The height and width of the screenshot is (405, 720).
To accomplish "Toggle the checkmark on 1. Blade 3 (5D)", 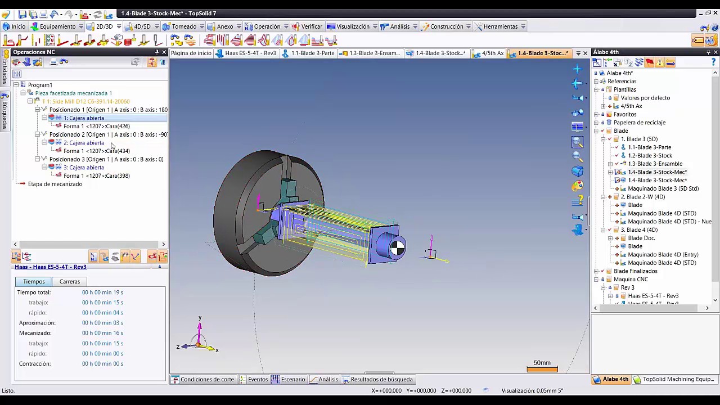I will [610, 139].
